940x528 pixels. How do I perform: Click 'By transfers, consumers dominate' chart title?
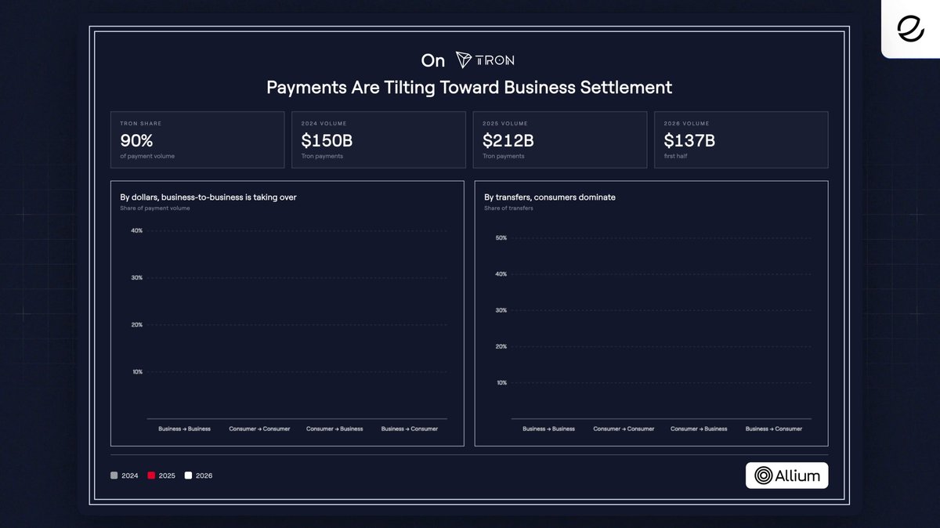tap(550, 197)
